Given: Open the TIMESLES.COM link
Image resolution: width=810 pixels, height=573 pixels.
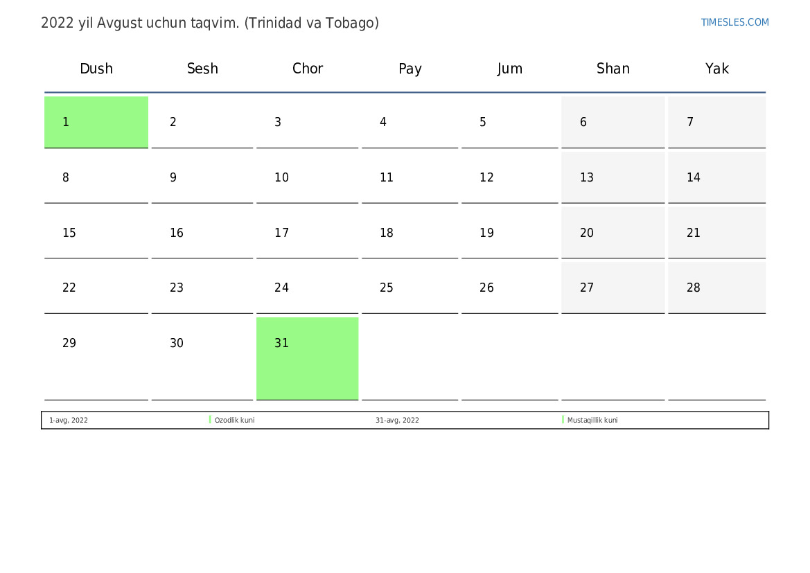Looking at the screenshot, I should pyautogui.click(x=734, y=22).
